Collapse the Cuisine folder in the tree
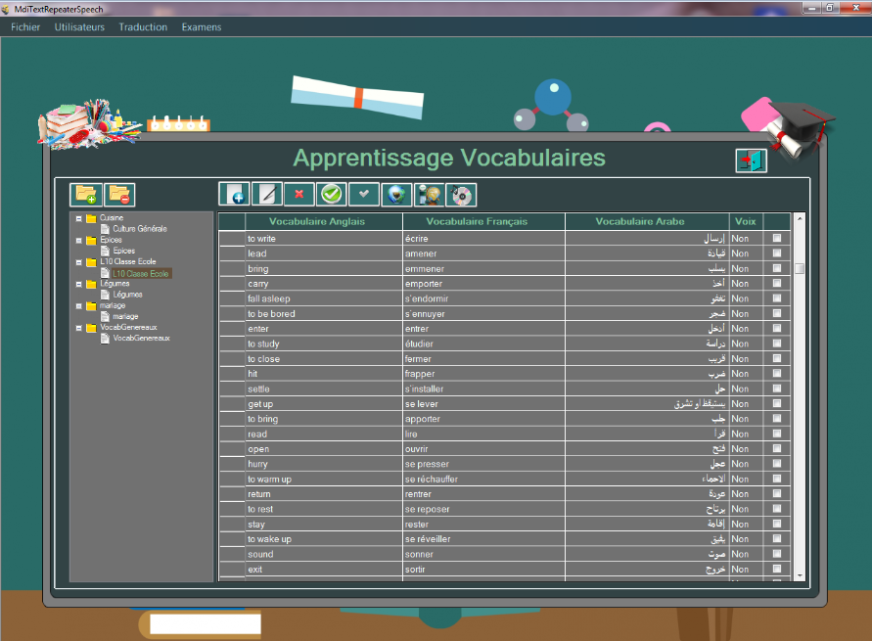 [78, 218]
